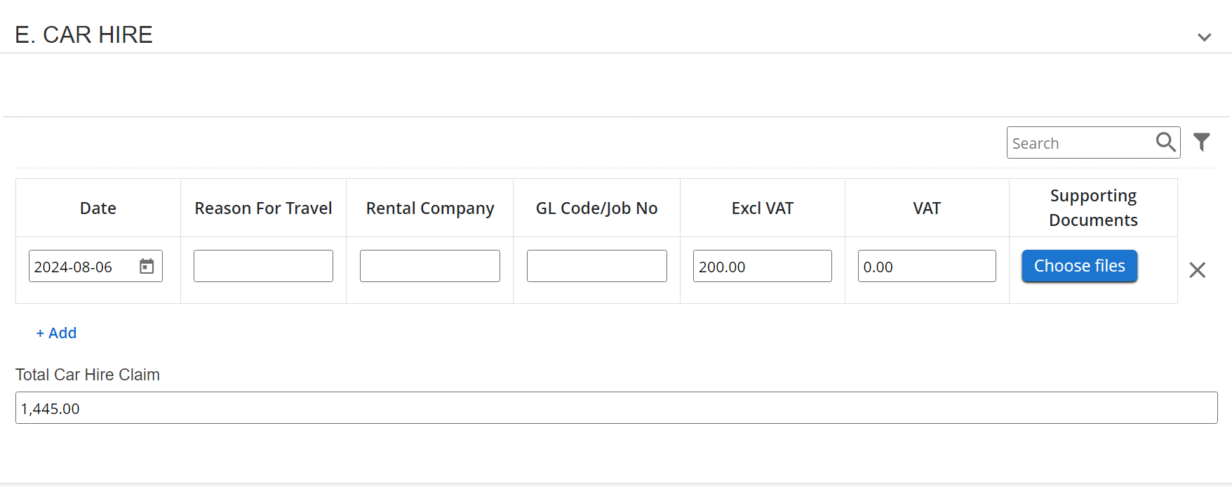This screenshot has height=487, width=1232.
Task: Open the table filter funnel icon
Action: tap(1202, 142)
